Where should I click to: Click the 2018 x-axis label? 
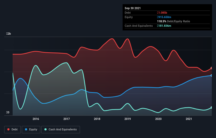97,119
